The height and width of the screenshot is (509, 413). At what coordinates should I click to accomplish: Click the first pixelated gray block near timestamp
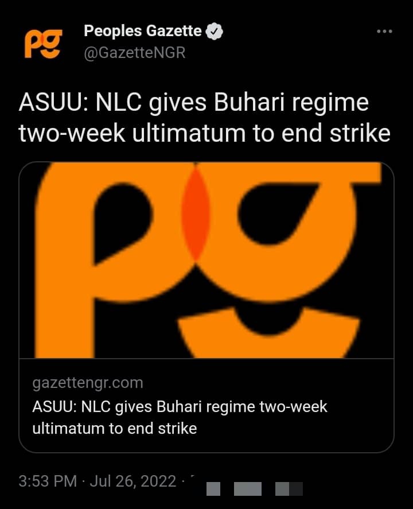coord(213,489)
